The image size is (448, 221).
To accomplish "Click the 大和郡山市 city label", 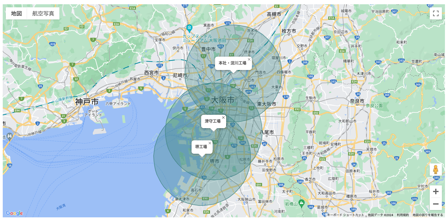I will [347, 121].
